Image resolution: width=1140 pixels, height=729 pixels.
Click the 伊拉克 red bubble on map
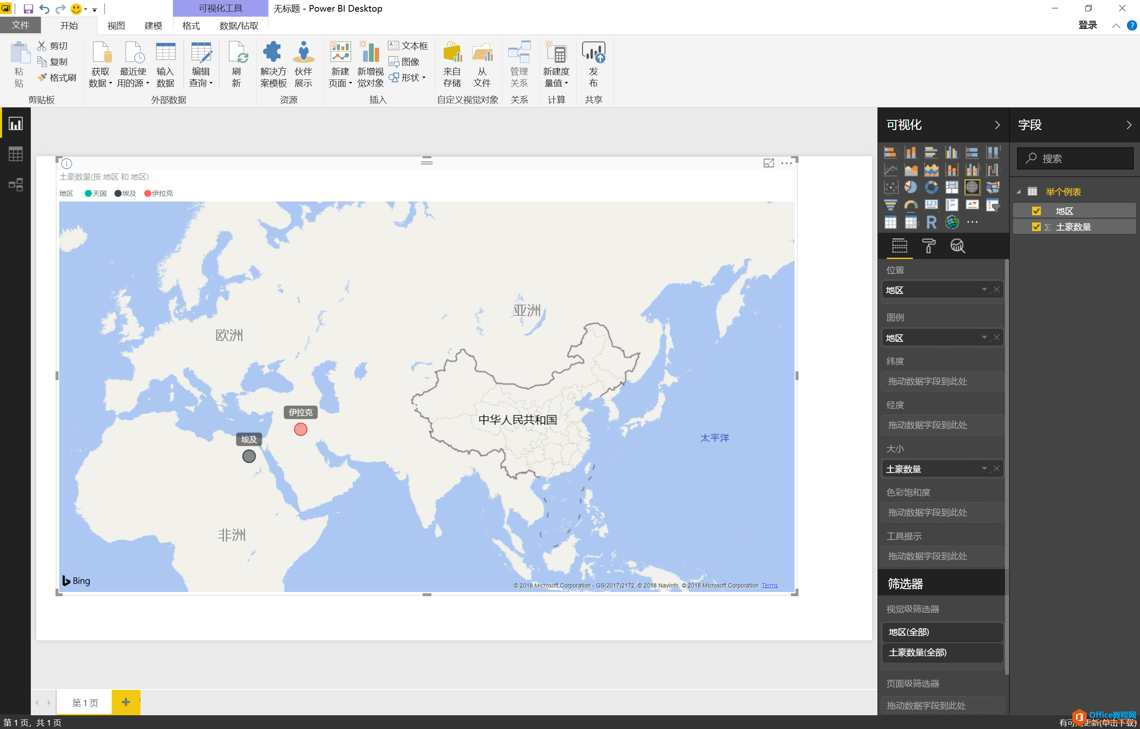301,429
